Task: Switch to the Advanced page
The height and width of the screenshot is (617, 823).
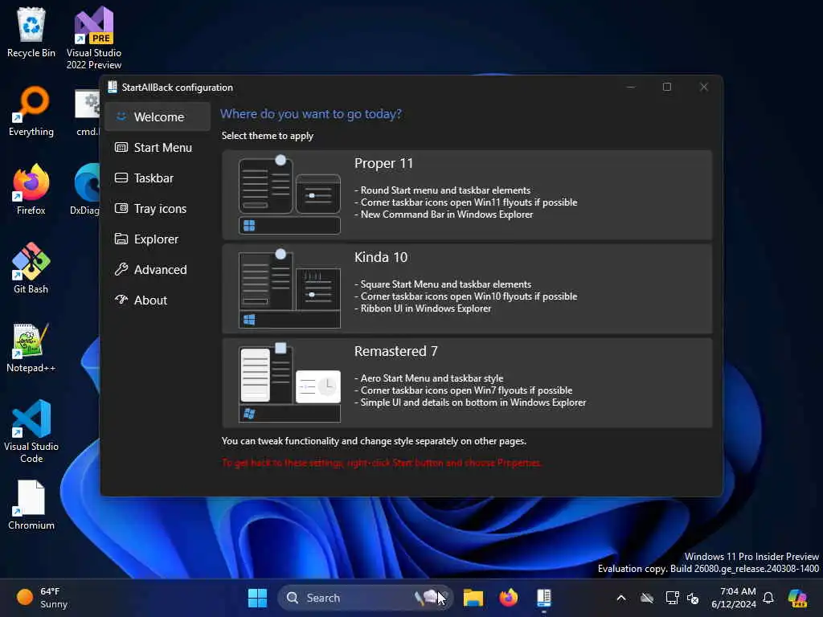Action: pos(157,269)
